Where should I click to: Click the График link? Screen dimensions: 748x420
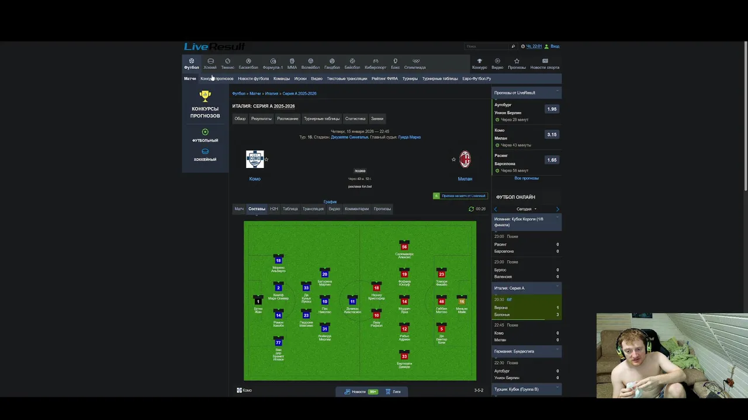click(x=330, y=202)
